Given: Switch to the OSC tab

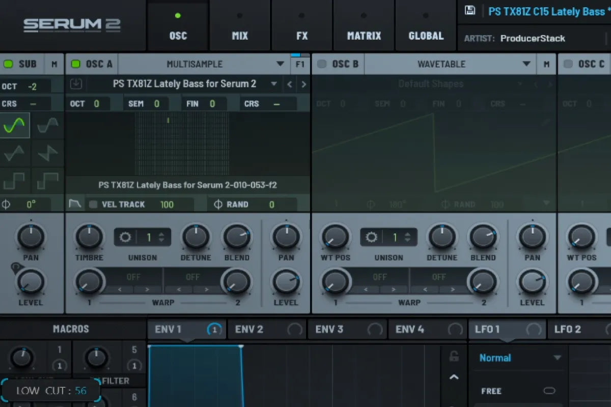Looking at the screenshot, I should click(x=178, y=26).
